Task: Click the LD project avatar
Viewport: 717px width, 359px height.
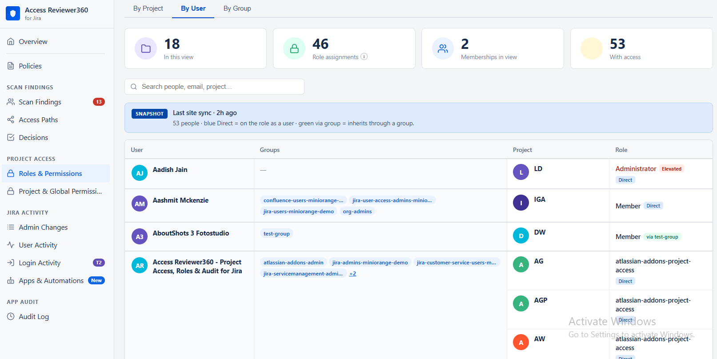Action: [521, 172]
